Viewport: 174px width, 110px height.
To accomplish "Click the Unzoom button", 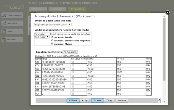I will point(122,100).
